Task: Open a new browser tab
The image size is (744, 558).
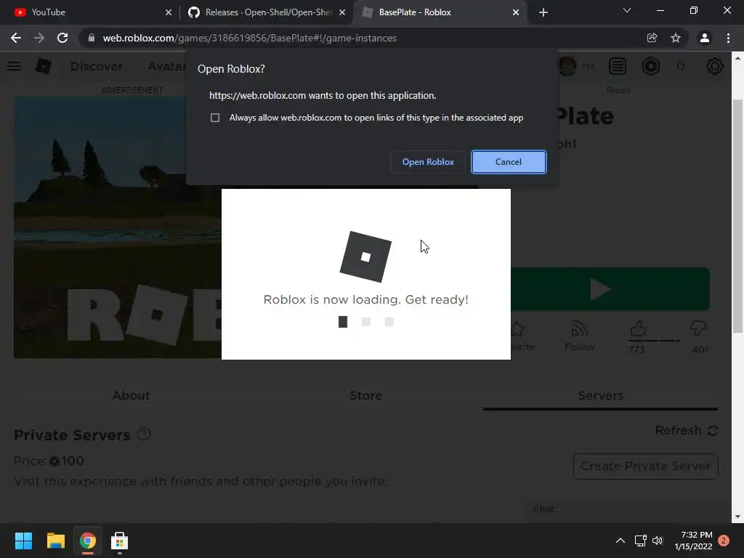Action: click(x=543, y=12)
